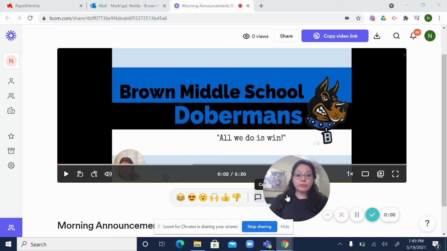Add a comment with speech bubble icon
The height and width of the screenshot is (251, 447).
pyautogui.click(x=258, y=197)
